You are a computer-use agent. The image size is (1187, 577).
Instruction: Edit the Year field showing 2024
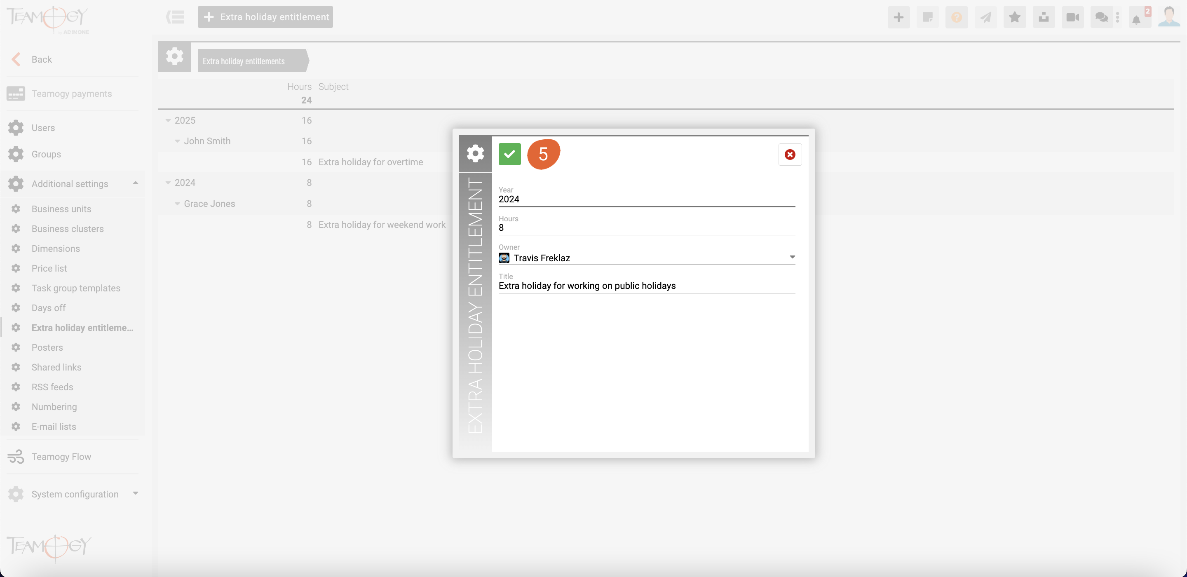click(647, 199)
